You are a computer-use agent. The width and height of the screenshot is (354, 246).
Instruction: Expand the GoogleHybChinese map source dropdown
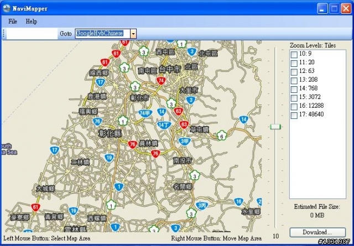(133, 34)
